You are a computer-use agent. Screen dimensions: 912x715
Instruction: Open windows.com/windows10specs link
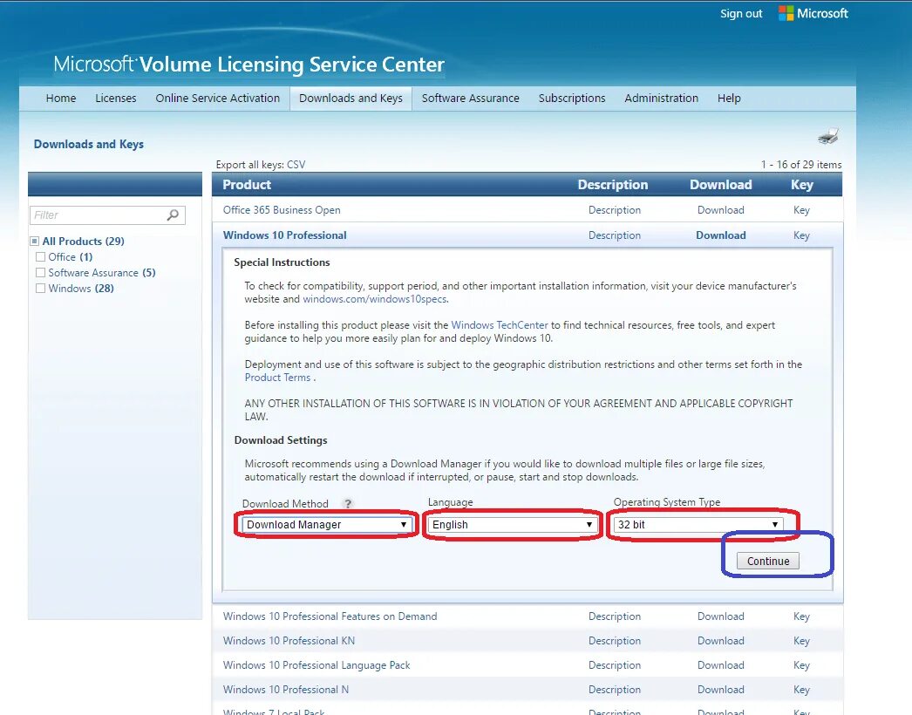(x=375, y=299)
